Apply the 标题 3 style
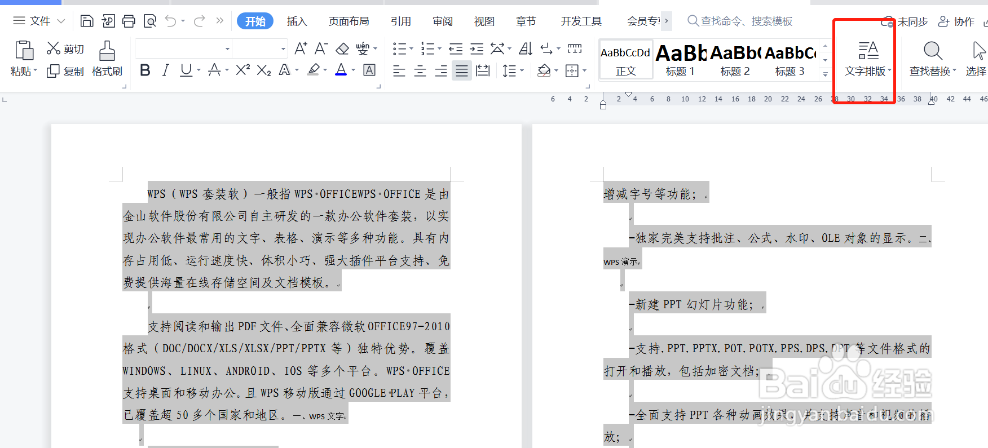 point(790,59)
